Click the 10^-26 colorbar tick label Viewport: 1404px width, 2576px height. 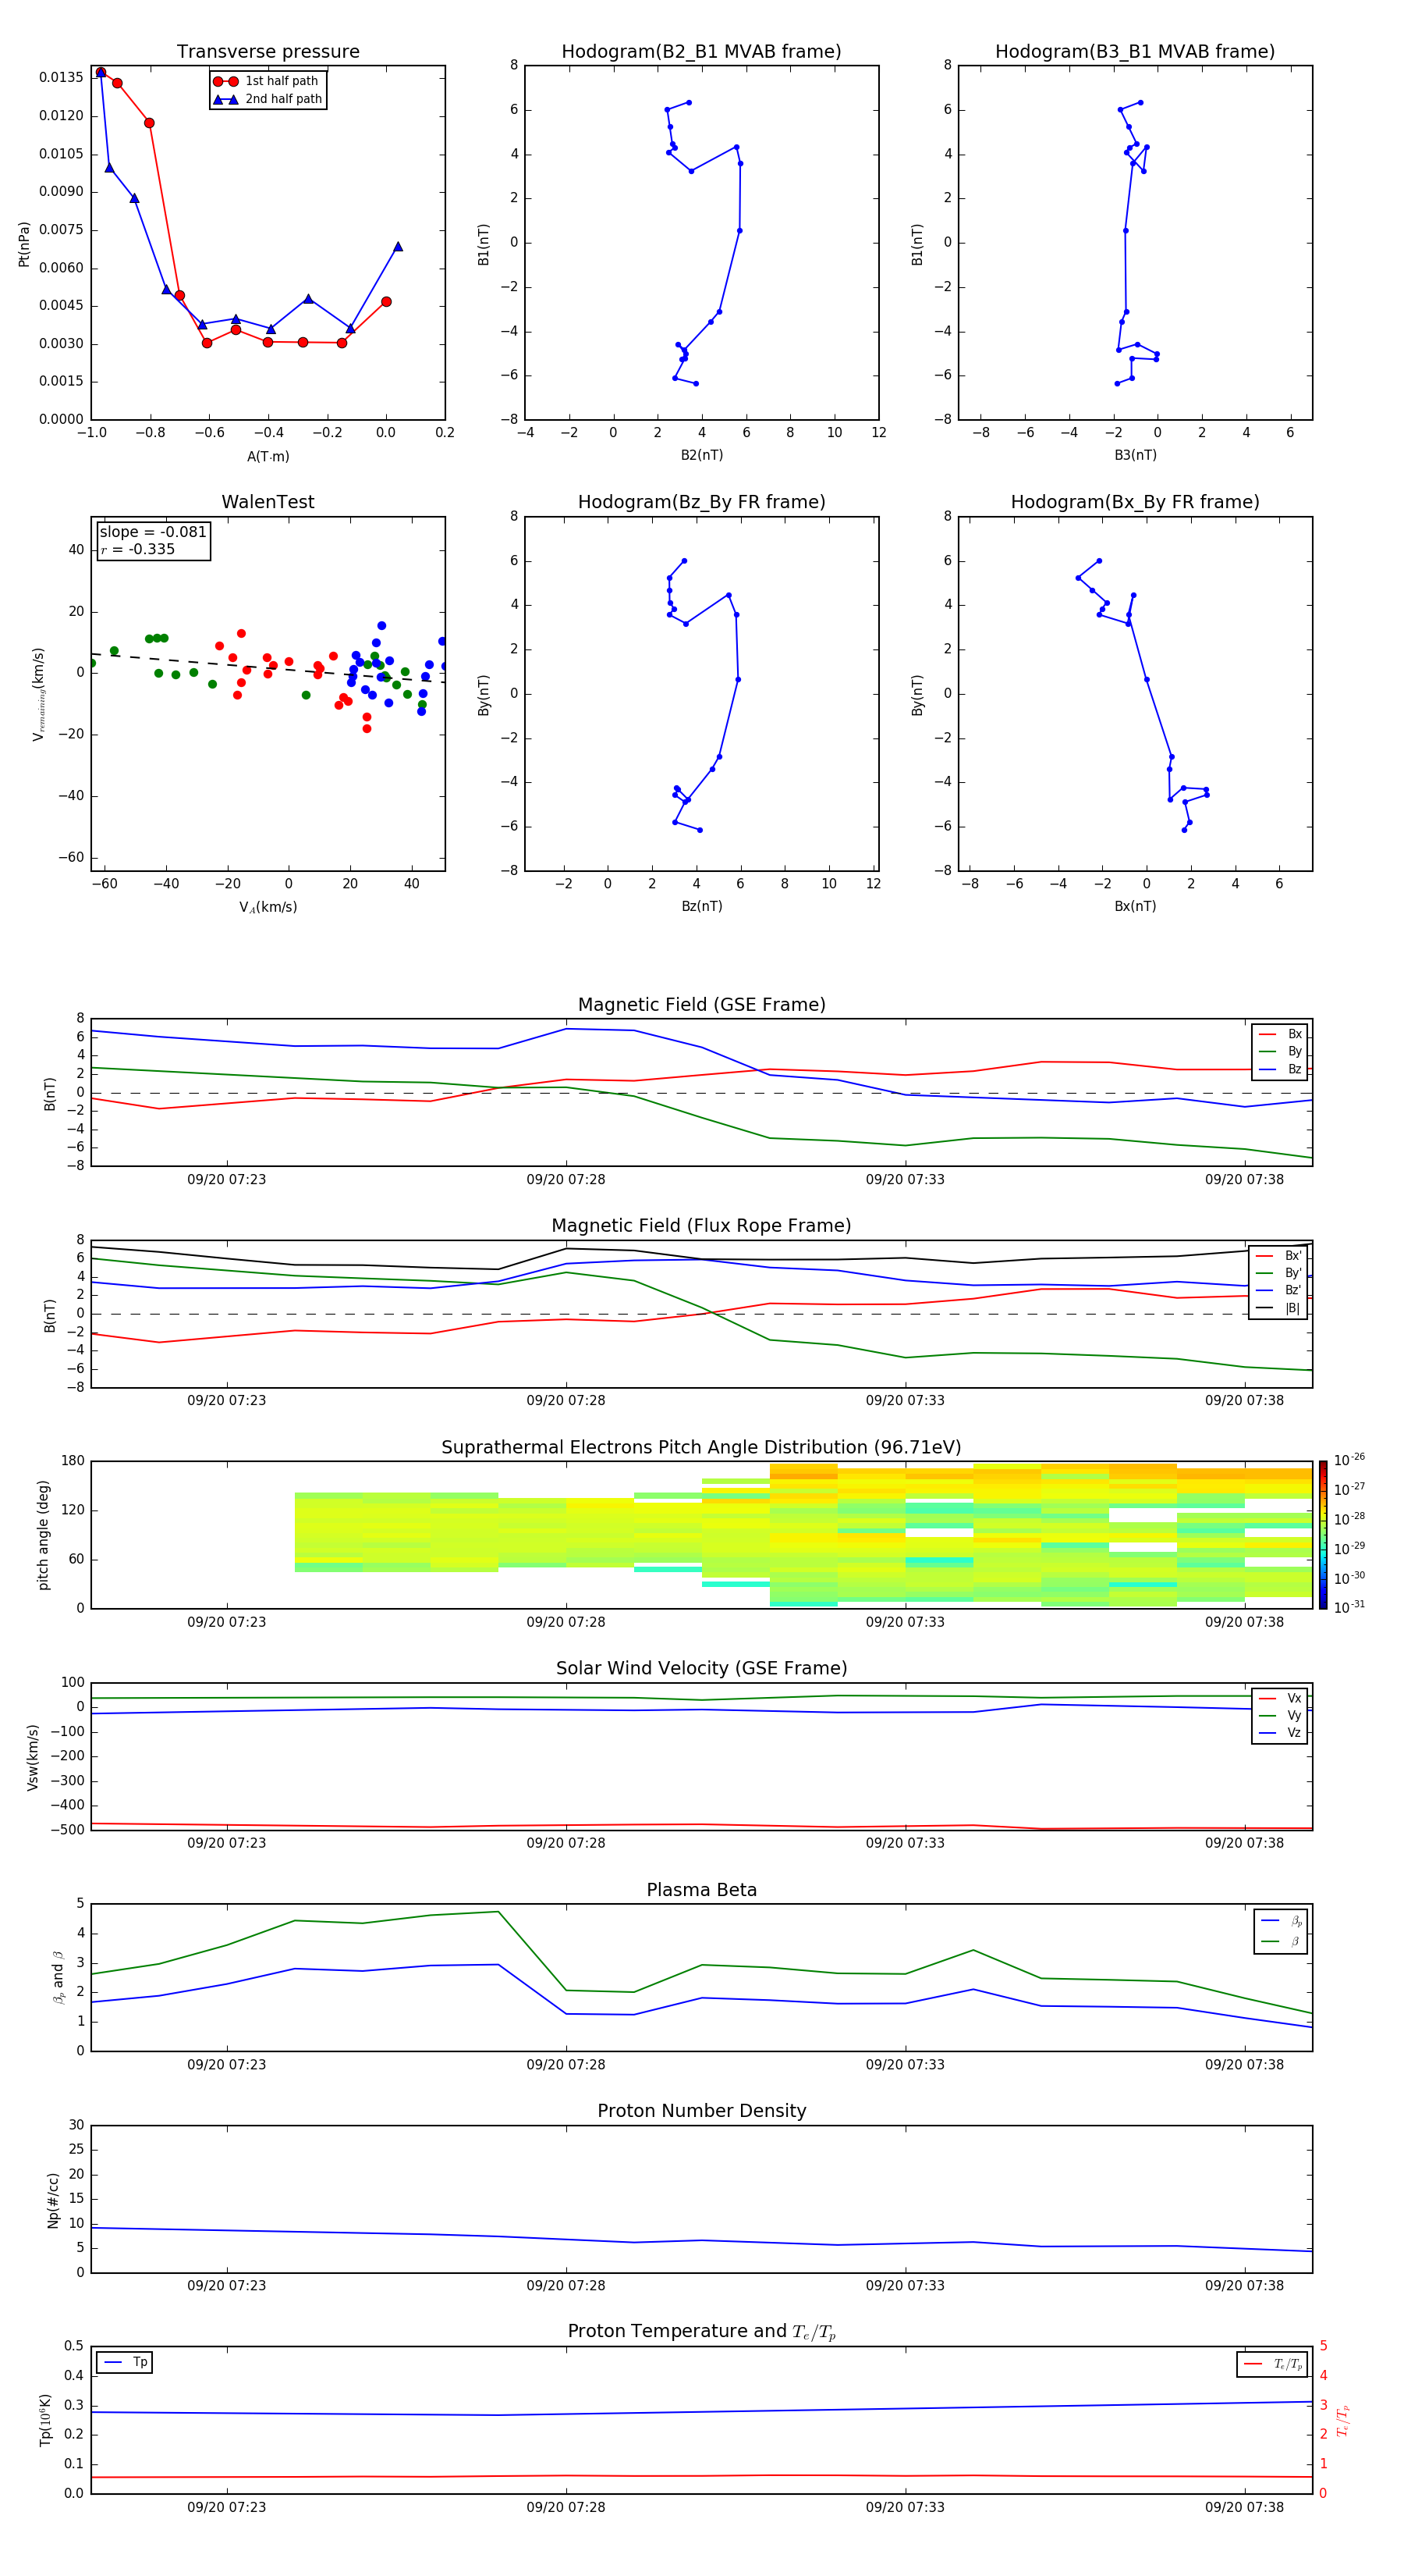[x=1349, y=1460]
